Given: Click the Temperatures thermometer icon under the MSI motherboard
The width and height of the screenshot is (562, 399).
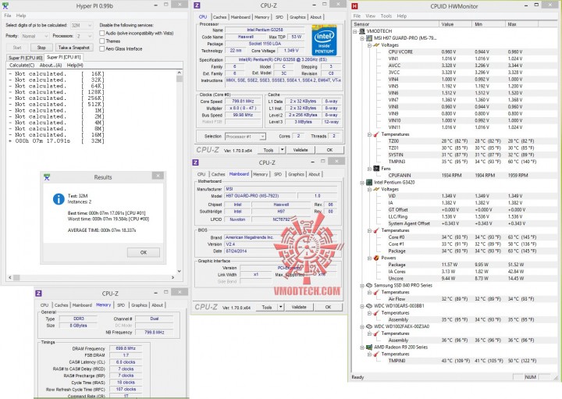Looking at the screenshot, I should (x=376, y=134).
